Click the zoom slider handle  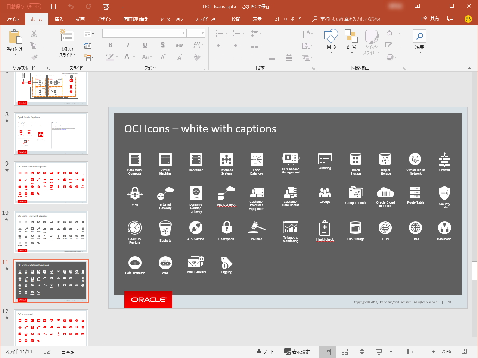coord(407,352)
